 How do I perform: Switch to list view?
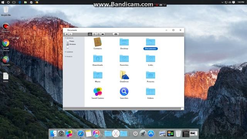94,34
